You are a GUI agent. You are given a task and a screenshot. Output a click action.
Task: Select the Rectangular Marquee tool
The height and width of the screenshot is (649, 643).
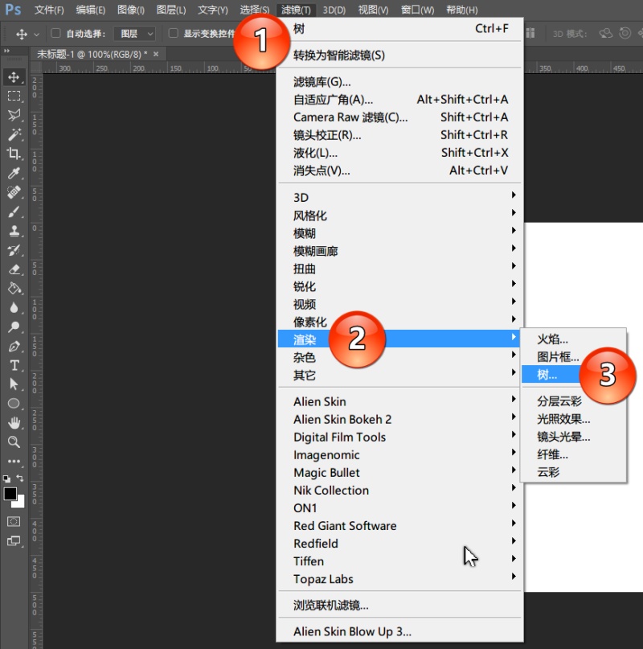14,96
